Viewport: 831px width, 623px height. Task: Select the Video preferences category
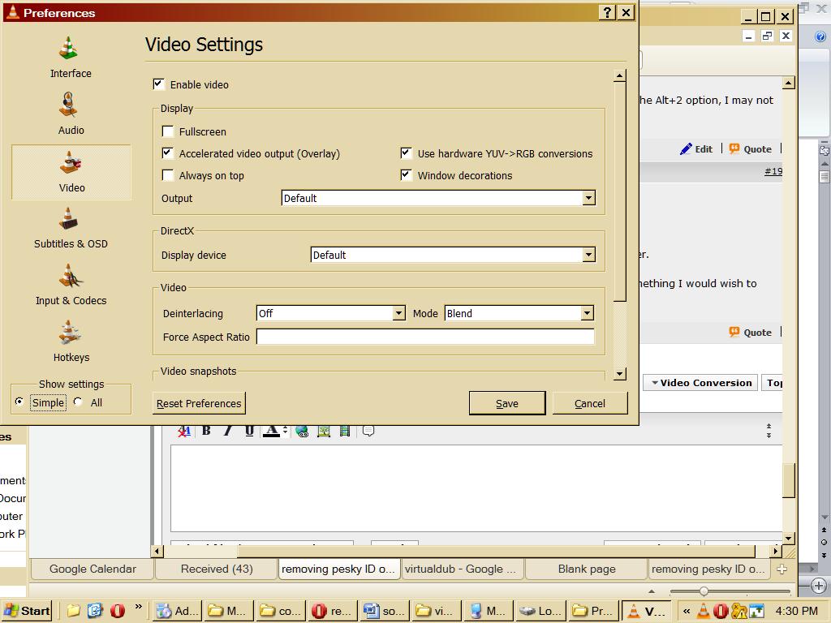coord(71,172)
